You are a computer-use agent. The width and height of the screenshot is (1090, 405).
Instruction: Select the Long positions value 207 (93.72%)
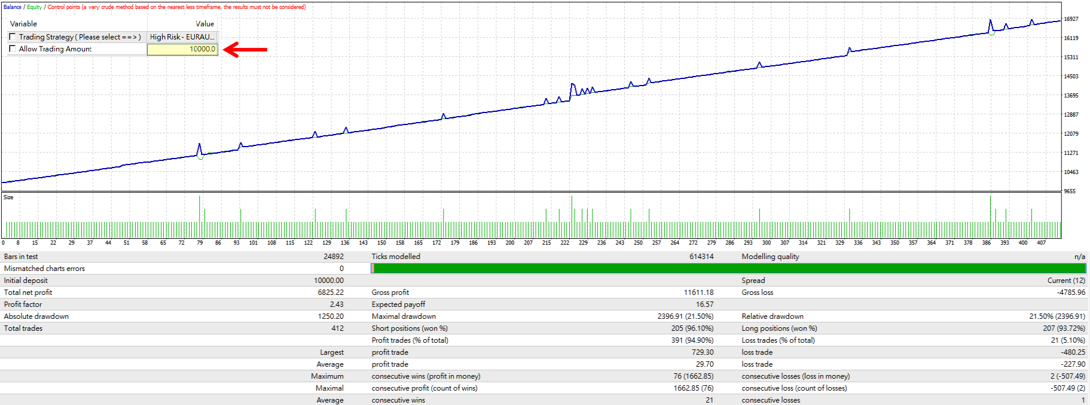coord(1064,328)
